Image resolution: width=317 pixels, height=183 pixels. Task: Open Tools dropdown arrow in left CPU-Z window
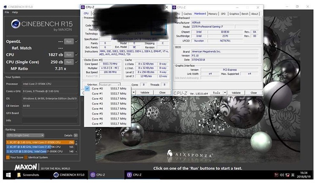click(x=134, y=93)
